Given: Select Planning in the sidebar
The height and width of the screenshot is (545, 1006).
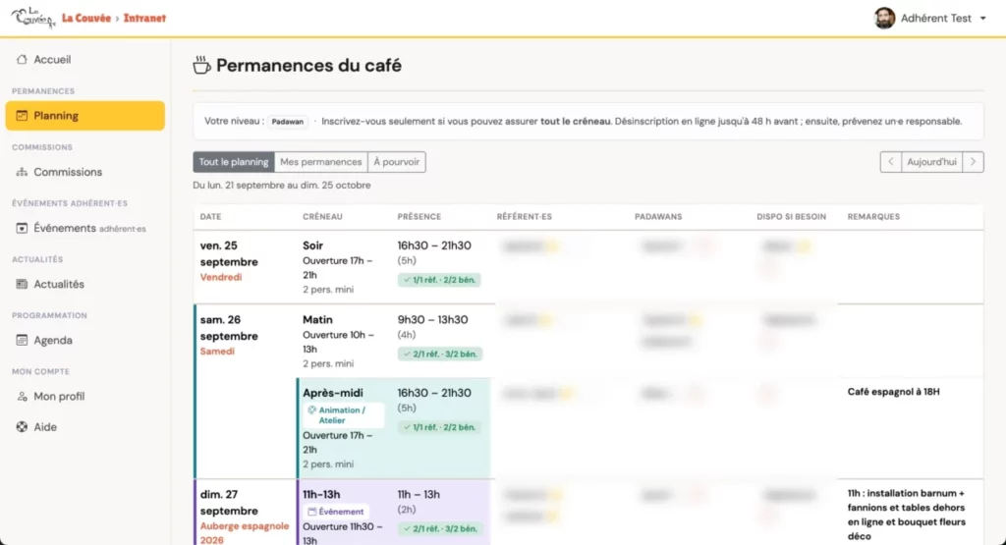Looking at the screenshot, I should point(84,116).
